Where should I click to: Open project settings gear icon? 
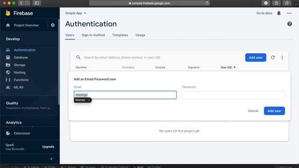tap(53, 25)
